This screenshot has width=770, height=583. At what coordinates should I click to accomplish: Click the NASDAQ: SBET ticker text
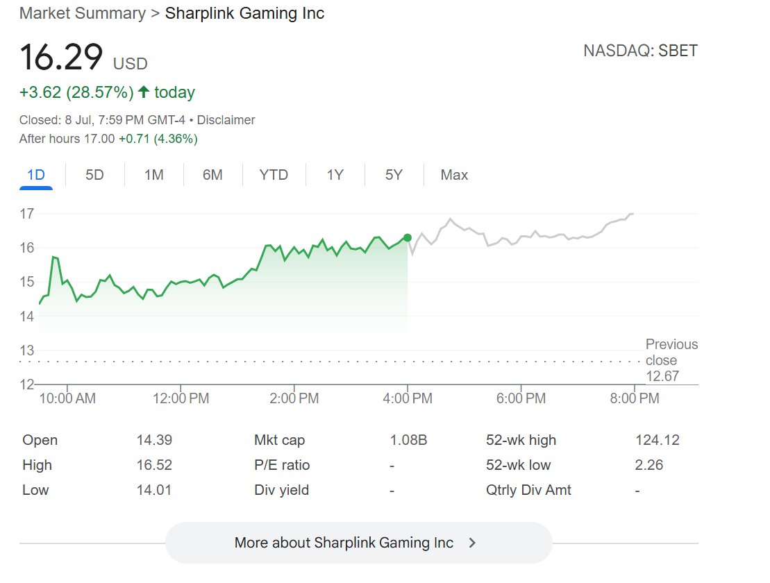tap(640, 51)
